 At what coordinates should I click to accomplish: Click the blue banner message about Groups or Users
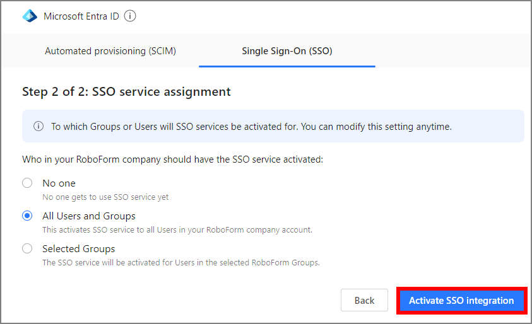[x=251, y=127]
